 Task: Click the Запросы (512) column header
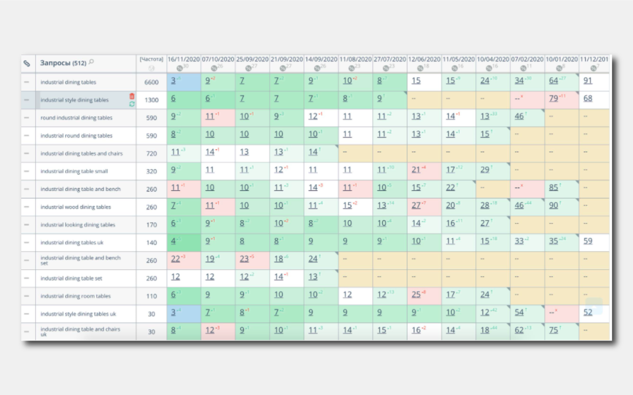pos(63,63)
